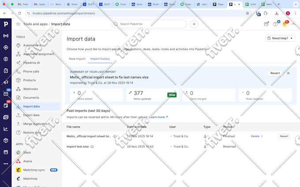Open Phone calls settings
This screenshot has width=300, height=187.
coord(31,71)
